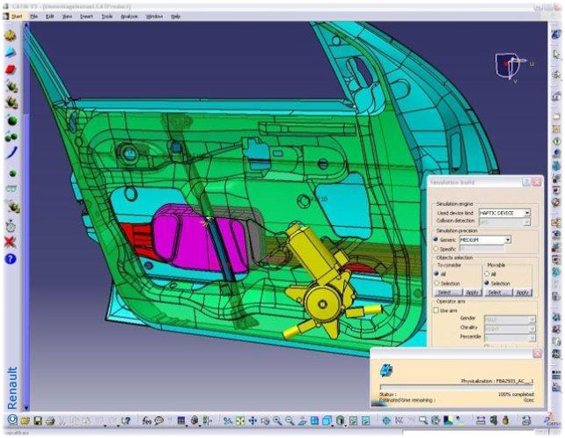This screenshot has width=565, height=438.
Task: Open the Analyze menu
Action: (x=129, y=17)
